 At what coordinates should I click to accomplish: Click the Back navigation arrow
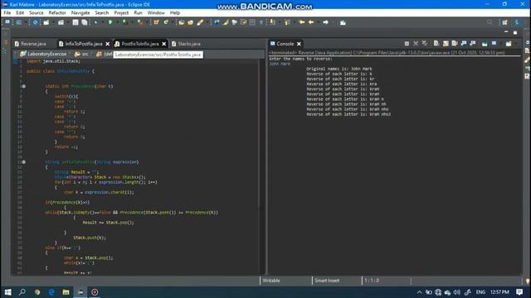[311, 22]
